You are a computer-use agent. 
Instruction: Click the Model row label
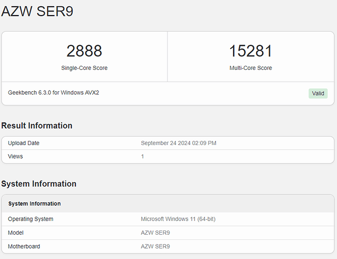coord(16,233)
